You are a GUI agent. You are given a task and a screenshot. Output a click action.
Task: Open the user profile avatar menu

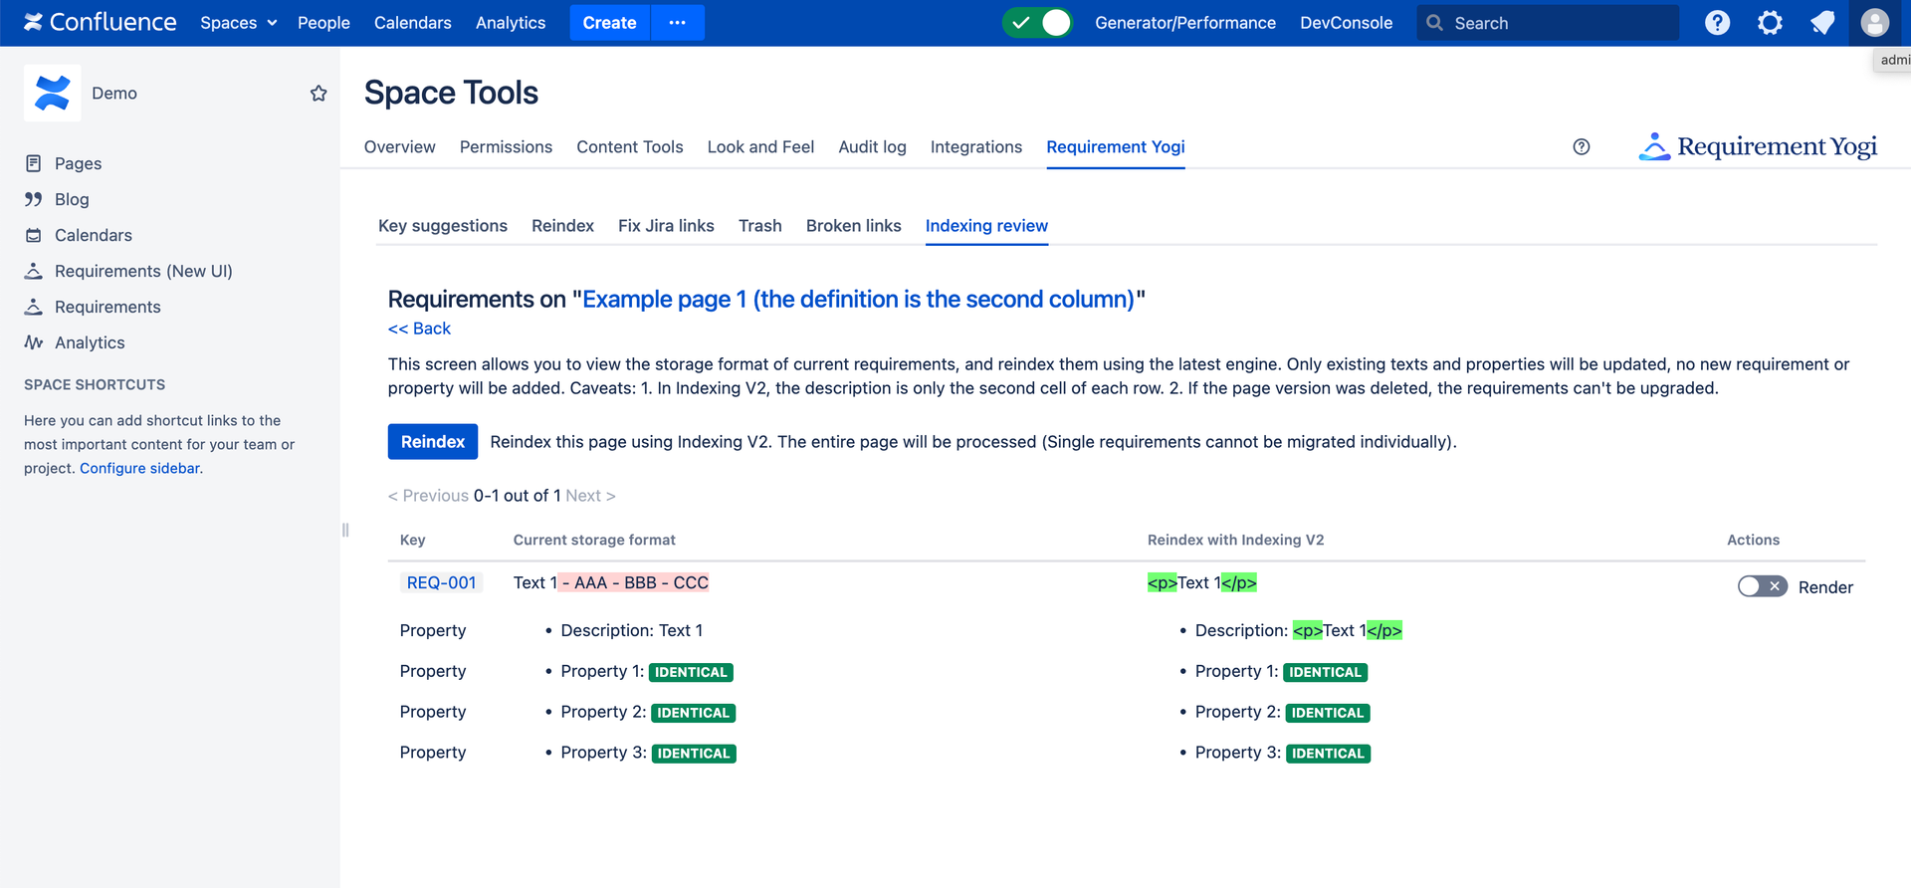(x=1874, y=23)
